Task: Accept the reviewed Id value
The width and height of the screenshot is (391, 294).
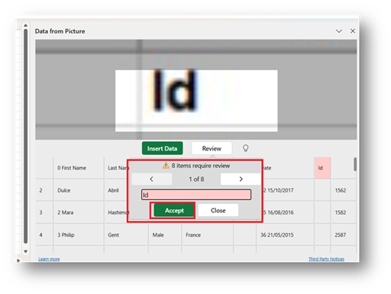Action: pos(174,211)
